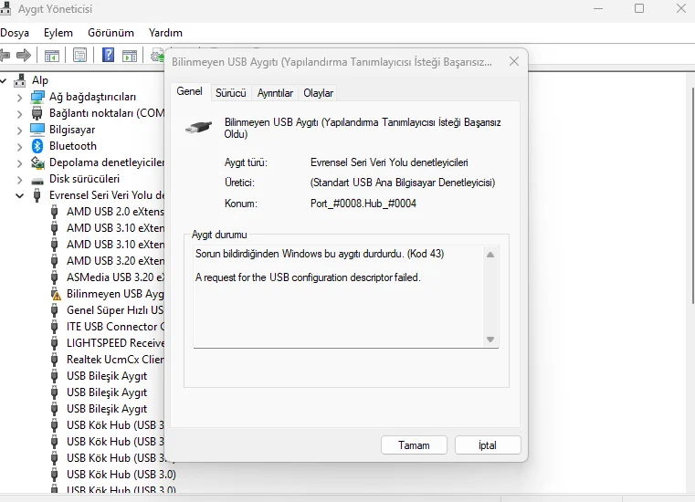Collapse the Evrensel Seri Veri Yolu node

(x=19, y=195)
